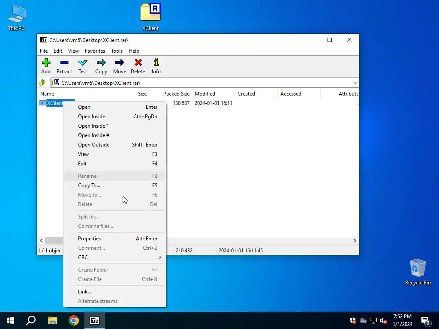Viewport: 439px width, 329px height.
Task: Click horizontal scrollbar right arrow
Action: click(355, 240)
